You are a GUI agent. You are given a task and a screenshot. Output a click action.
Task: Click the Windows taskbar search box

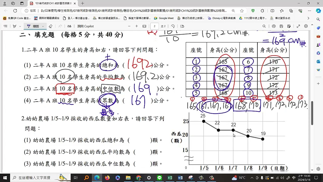tap(40, 178)
